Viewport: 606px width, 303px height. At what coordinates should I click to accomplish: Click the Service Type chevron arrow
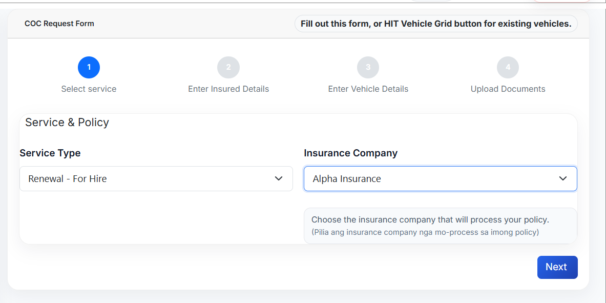pyautogui.click(x=279, y=178)
